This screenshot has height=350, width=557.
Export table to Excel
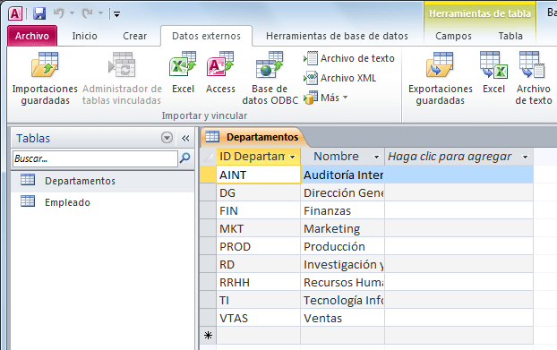coord(493,73)
